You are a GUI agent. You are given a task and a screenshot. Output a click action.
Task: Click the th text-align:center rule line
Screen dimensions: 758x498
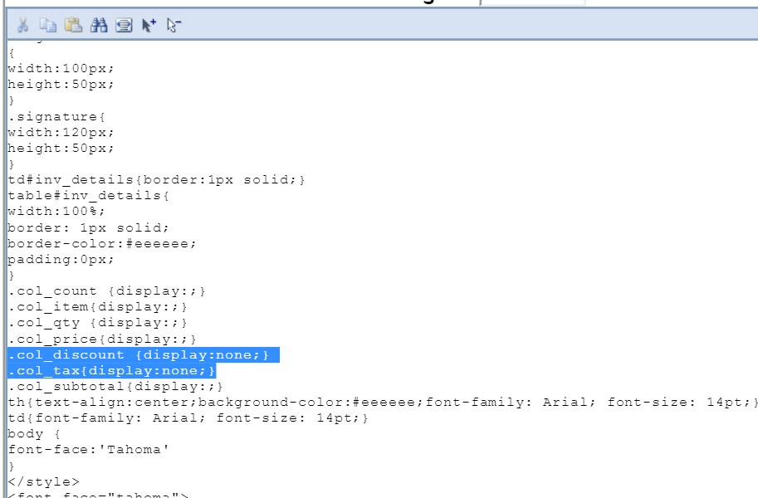[x=382, y=403]
